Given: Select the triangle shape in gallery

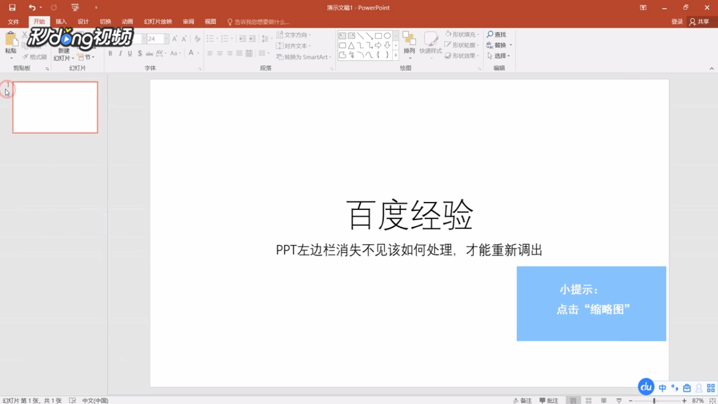Looking at the screenshot, I should pyautogui.click(x=351, y=46).
